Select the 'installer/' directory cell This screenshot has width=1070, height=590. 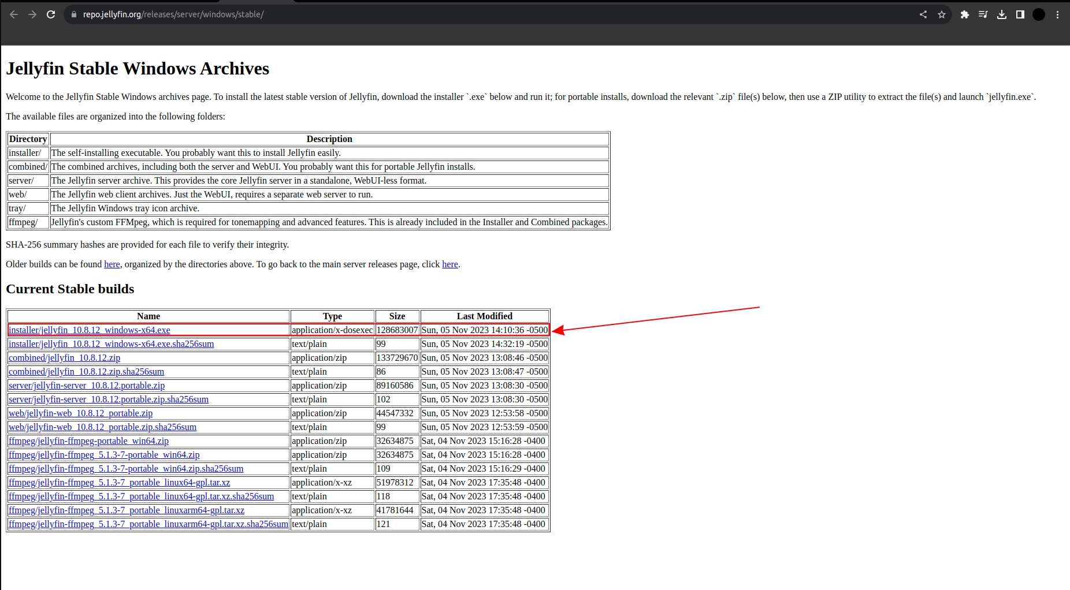(28, 153)
